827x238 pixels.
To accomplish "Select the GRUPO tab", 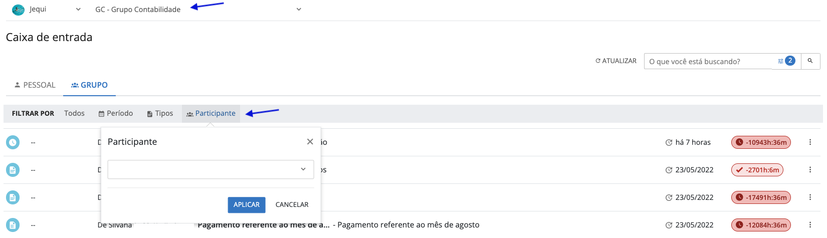I will (x=89, y=85).
